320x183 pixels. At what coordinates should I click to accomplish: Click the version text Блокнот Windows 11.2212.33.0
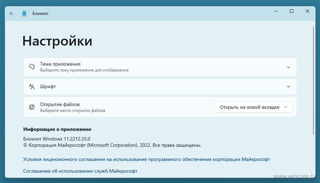point(57,139)
